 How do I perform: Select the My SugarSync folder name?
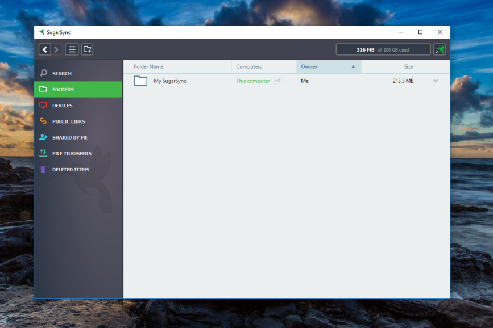tap(170, 81)
